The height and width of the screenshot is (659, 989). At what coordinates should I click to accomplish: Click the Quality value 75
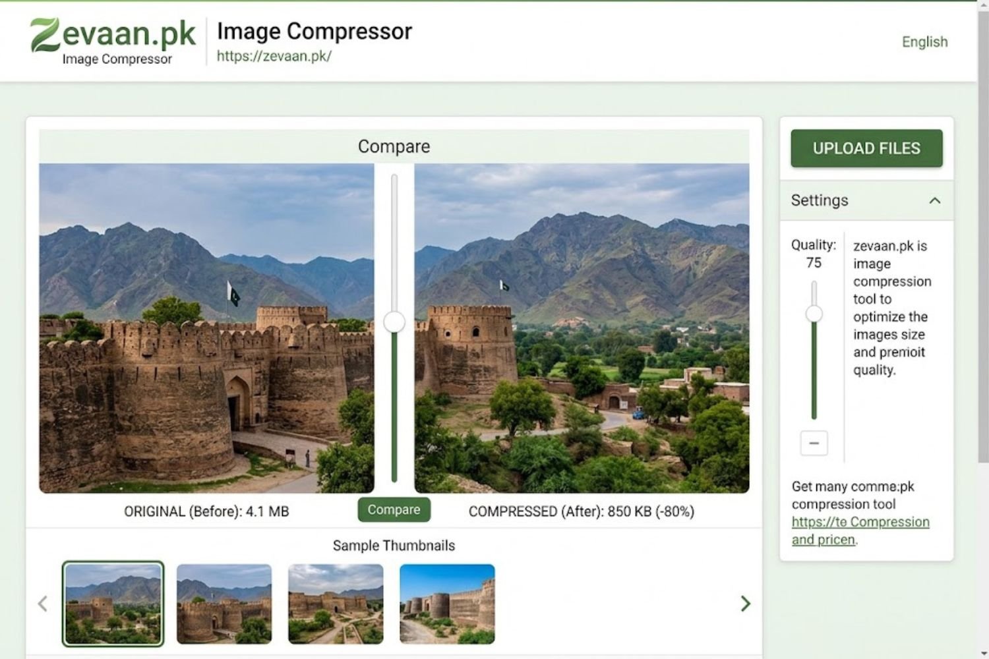tap(814, 263)
